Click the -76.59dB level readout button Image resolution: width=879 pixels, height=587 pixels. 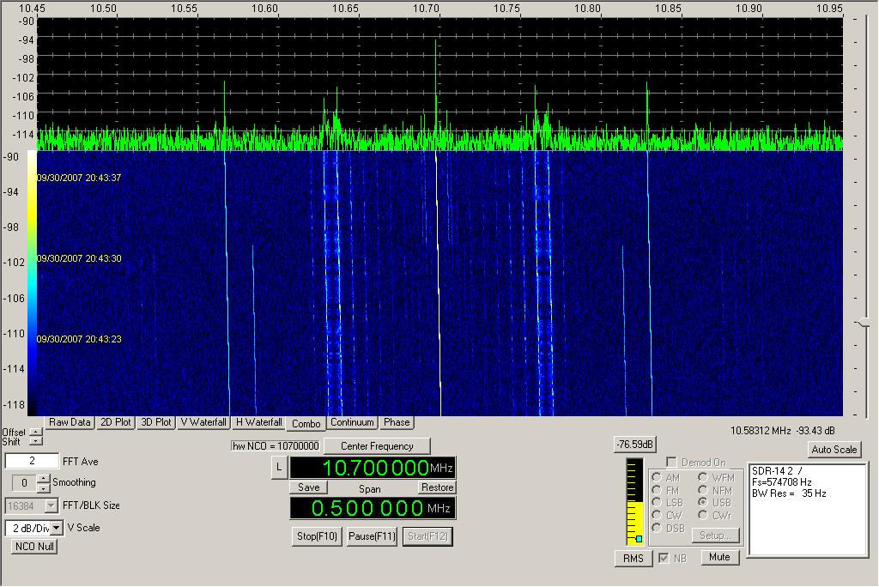[634, 445]
